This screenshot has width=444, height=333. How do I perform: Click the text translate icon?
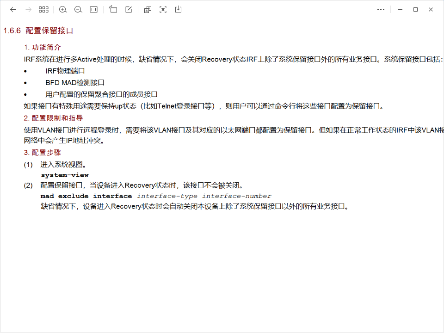[148, 10]
